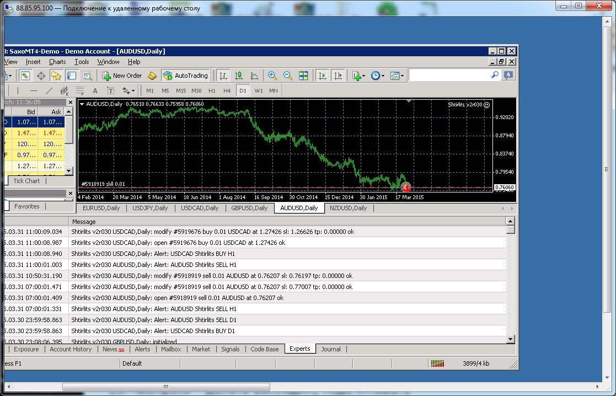Viewport: 616px width, 396px height.
Task: Toggle the chart shift icon
Action: click(x=338, y=76)
